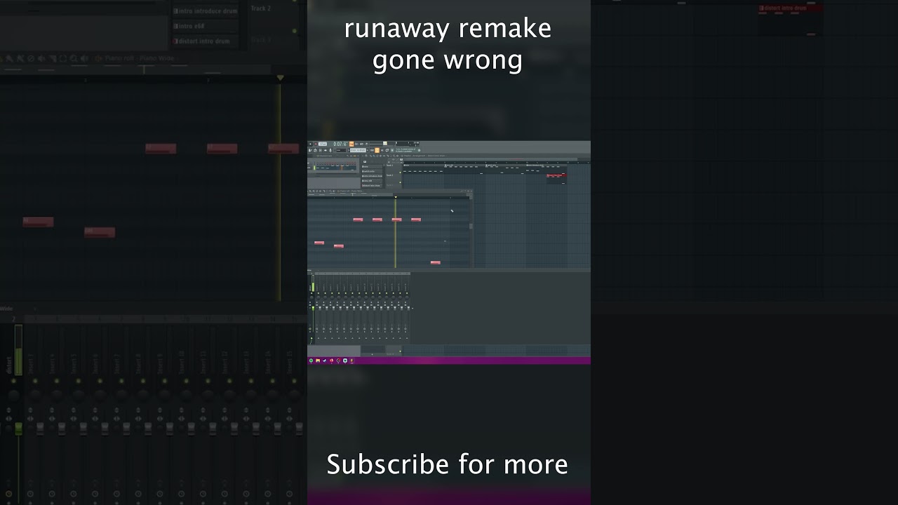Viewport: 898px width, 505px height.
Task: Select the upper-row note under the playhead
Action: point(396,220)
